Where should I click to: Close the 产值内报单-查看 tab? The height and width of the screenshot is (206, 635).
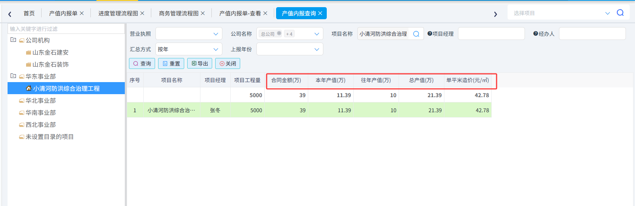[265, 13]
